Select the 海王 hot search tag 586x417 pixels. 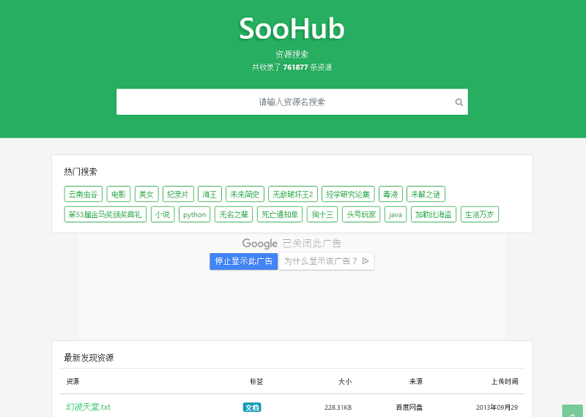click(x=209, y=194)
